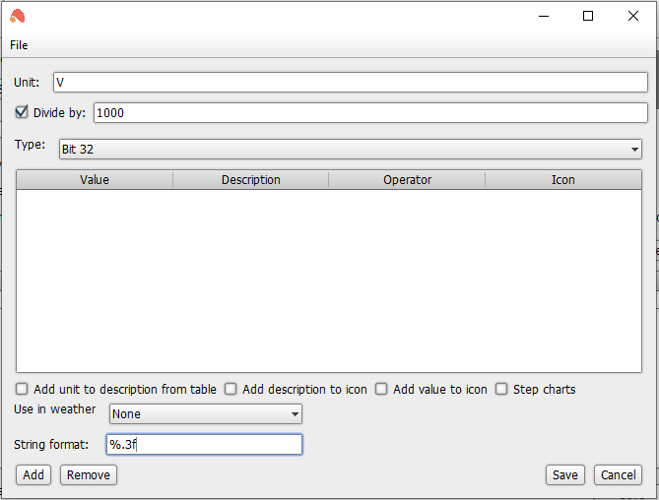Click the Type dropdown arrow

pyautogui.click(x=634, y=150)
